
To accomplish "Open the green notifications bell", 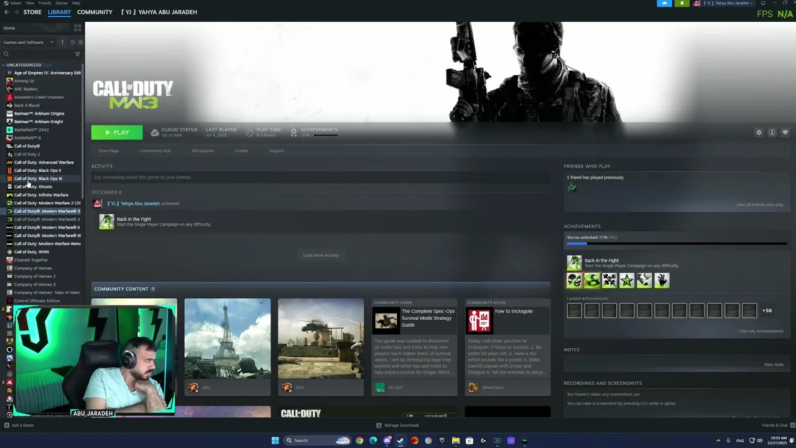I will pyautogui.click(x=682, y=3).
